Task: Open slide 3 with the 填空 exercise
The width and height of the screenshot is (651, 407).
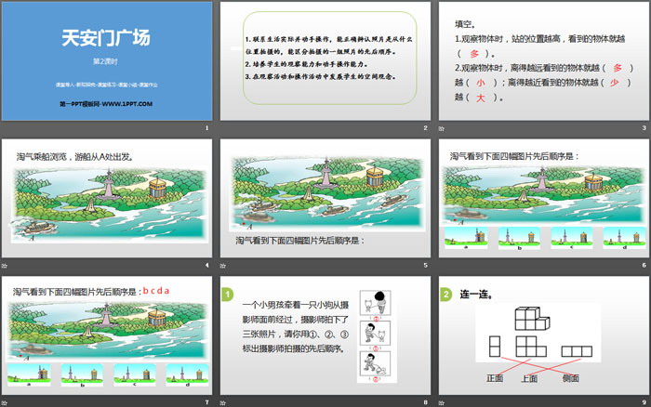Action: pos(542,65)
